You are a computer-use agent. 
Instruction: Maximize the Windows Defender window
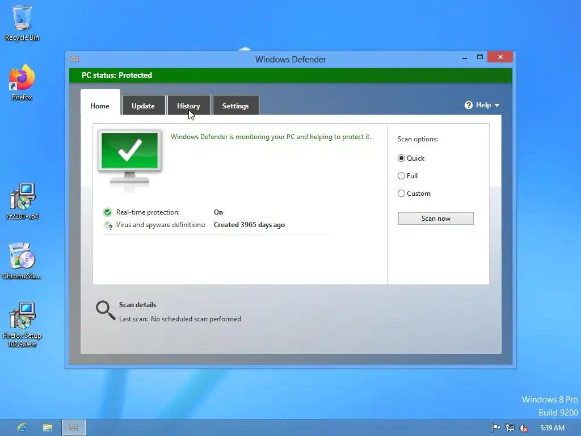coord(480,57)
